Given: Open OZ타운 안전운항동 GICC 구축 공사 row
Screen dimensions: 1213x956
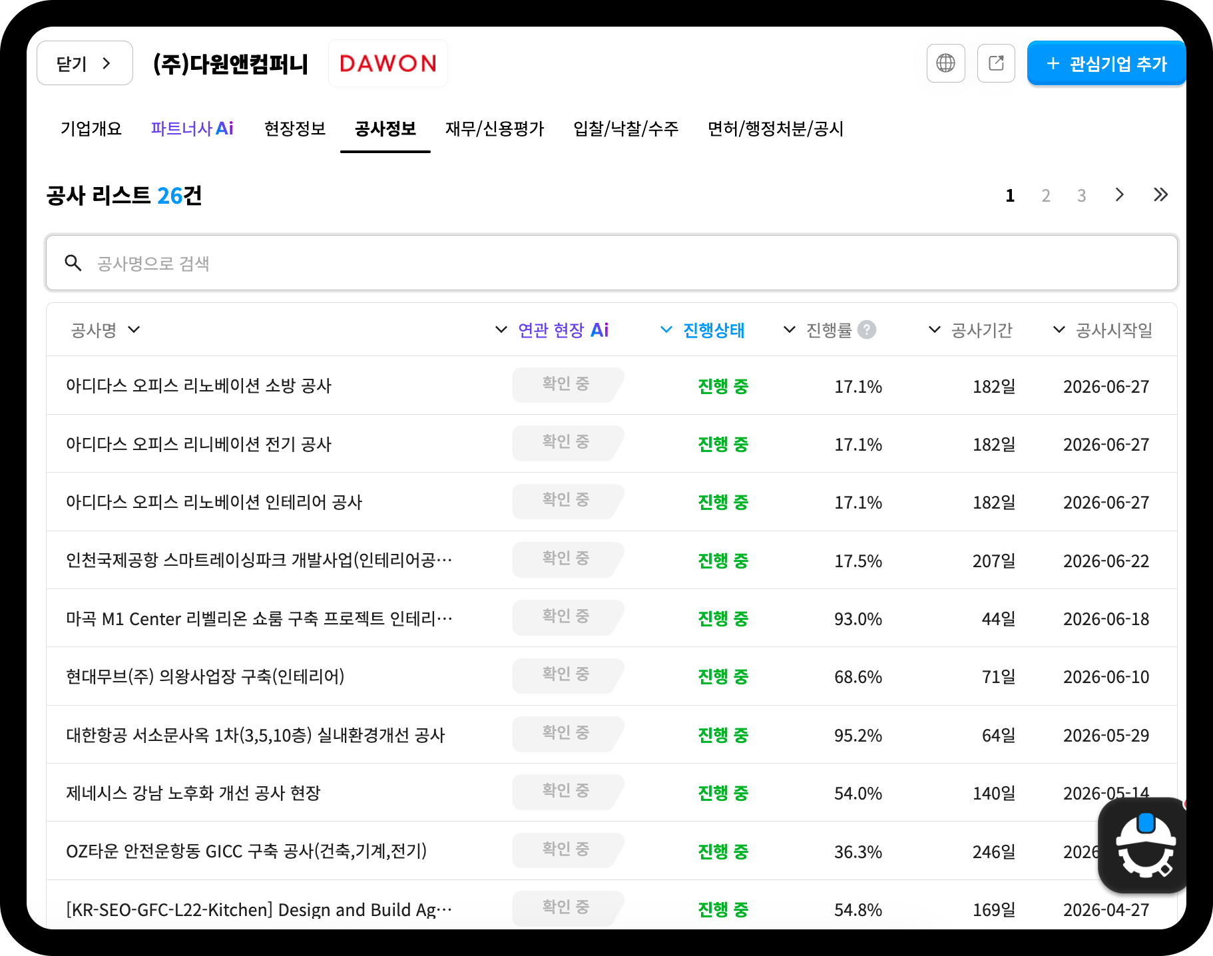Looking at the screenshot, I should coord(612,851).
